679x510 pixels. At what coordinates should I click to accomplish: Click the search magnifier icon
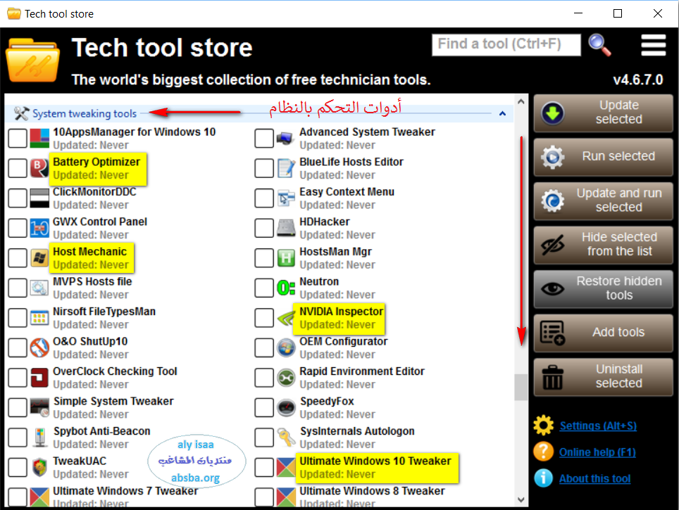[600, 44]
